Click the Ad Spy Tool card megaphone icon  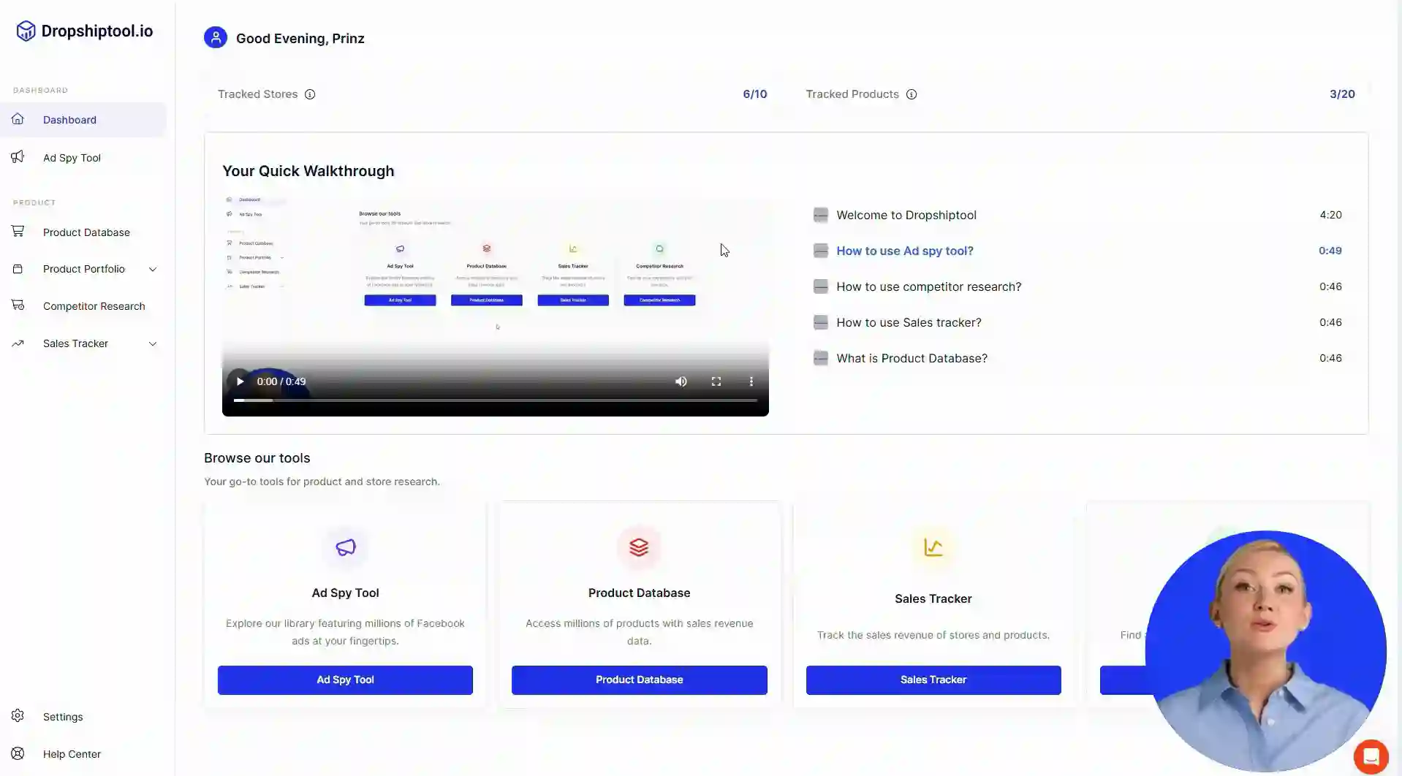click(345, 547)
